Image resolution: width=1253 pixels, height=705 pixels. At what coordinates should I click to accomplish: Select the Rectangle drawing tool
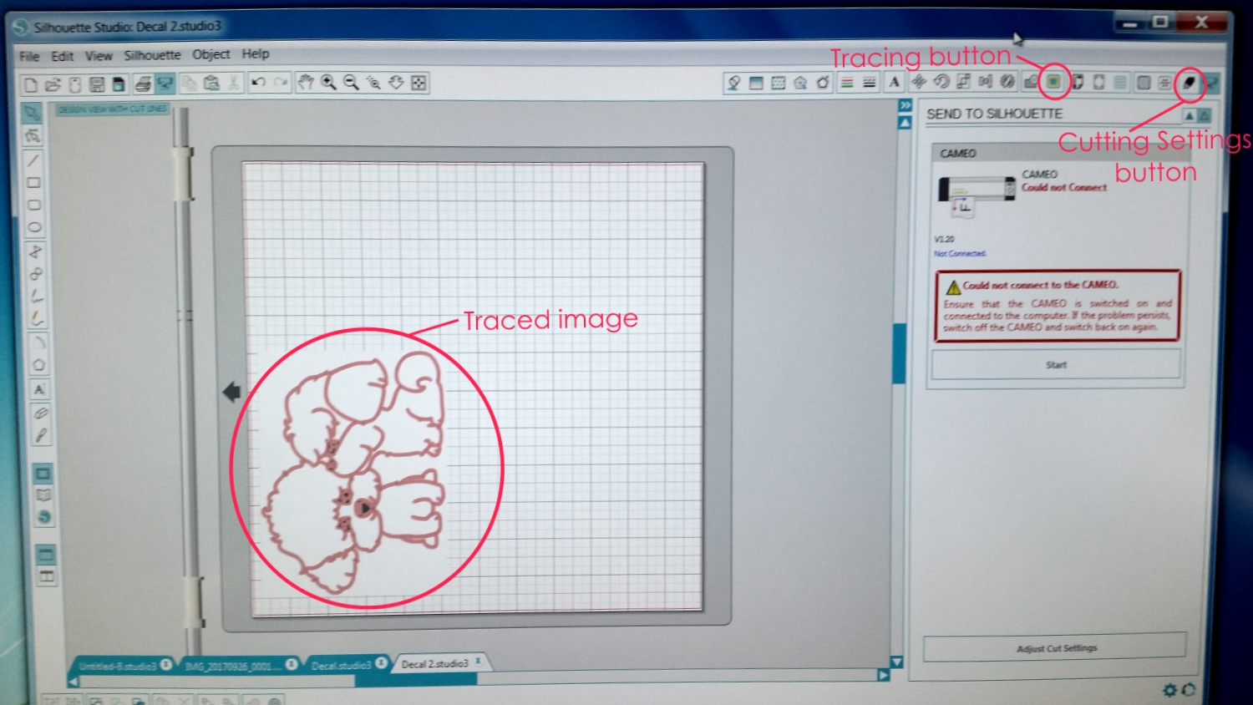34,182
